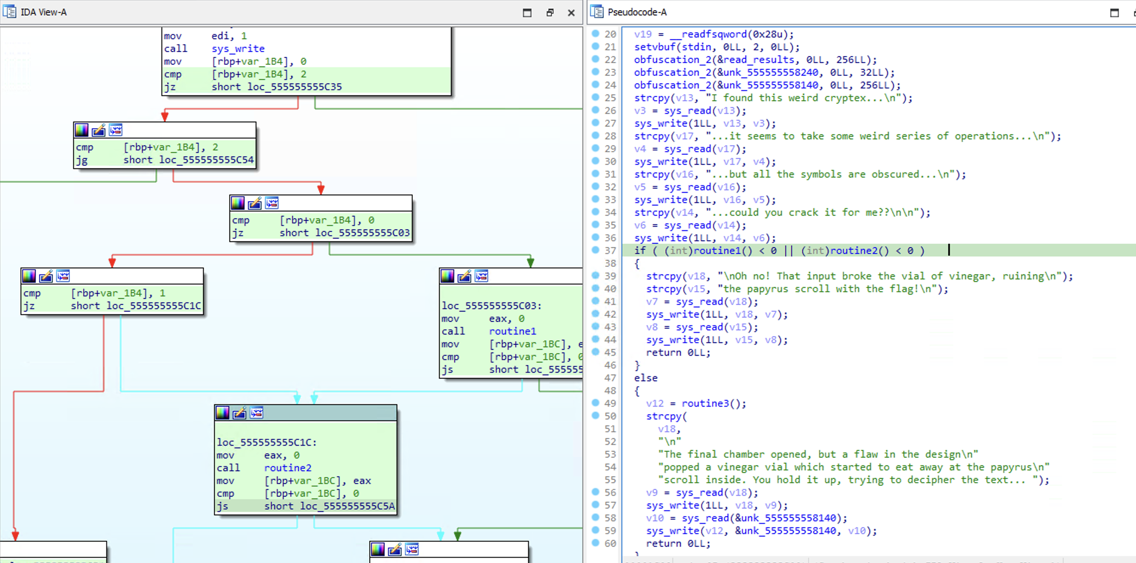Open node color picker on 'jg short loc_555555555C54' node
Screen dimensions: 1136x563
[82, 130]
